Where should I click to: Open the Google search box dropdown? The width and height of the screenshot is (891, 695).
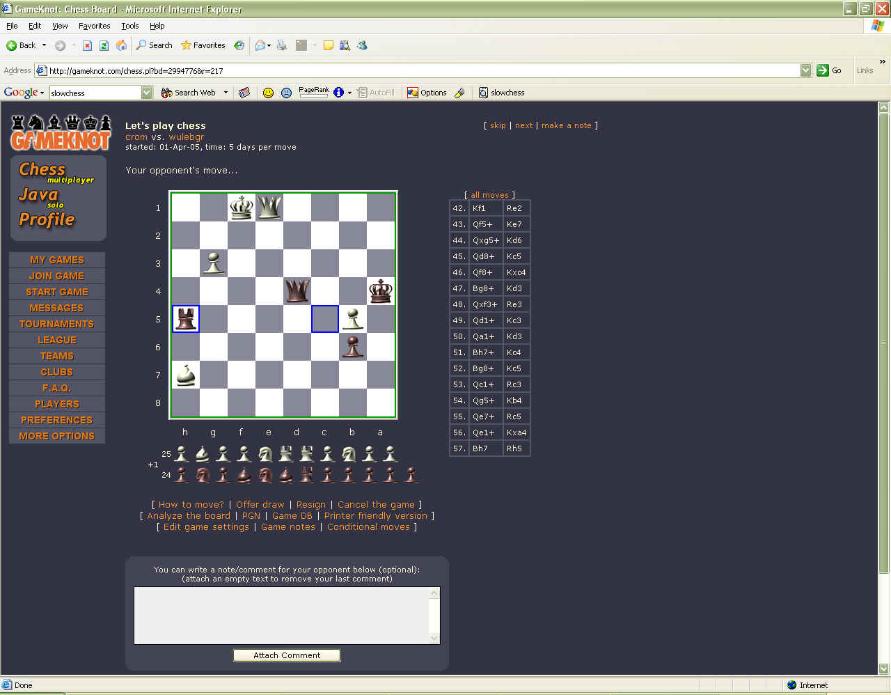coord(146,93)
